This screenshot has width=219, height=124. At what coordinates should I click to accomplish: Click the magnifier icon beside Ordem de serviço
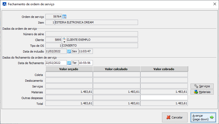tap(64, 17)
